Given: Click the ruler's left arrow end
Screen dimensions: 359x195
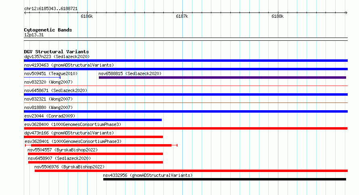Looking at the screenshot, I should coord(25,13).
